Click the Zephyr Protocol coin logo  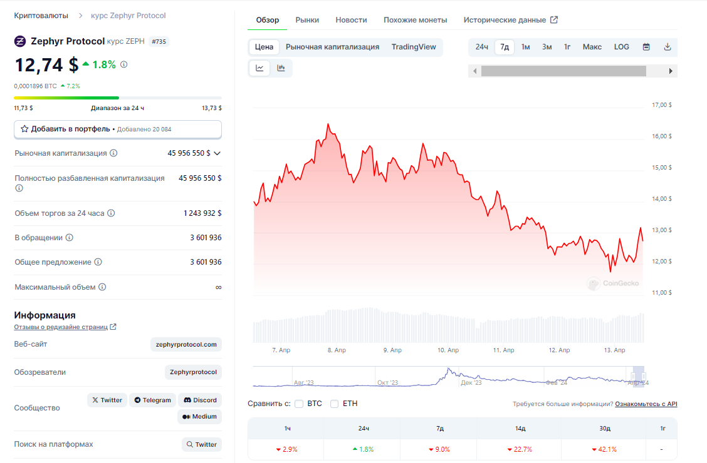20,41
